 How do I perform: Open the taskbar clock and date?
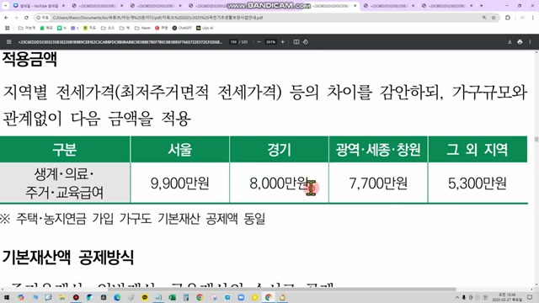[x=507, y=297]
